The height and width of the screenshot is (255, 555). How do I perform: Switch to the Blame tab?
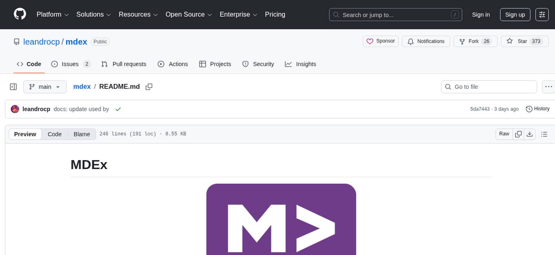click(x=82, y=134)
